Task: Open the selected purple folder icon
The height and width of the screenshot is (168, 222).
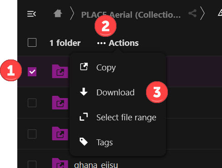Action: coord(60,71)
